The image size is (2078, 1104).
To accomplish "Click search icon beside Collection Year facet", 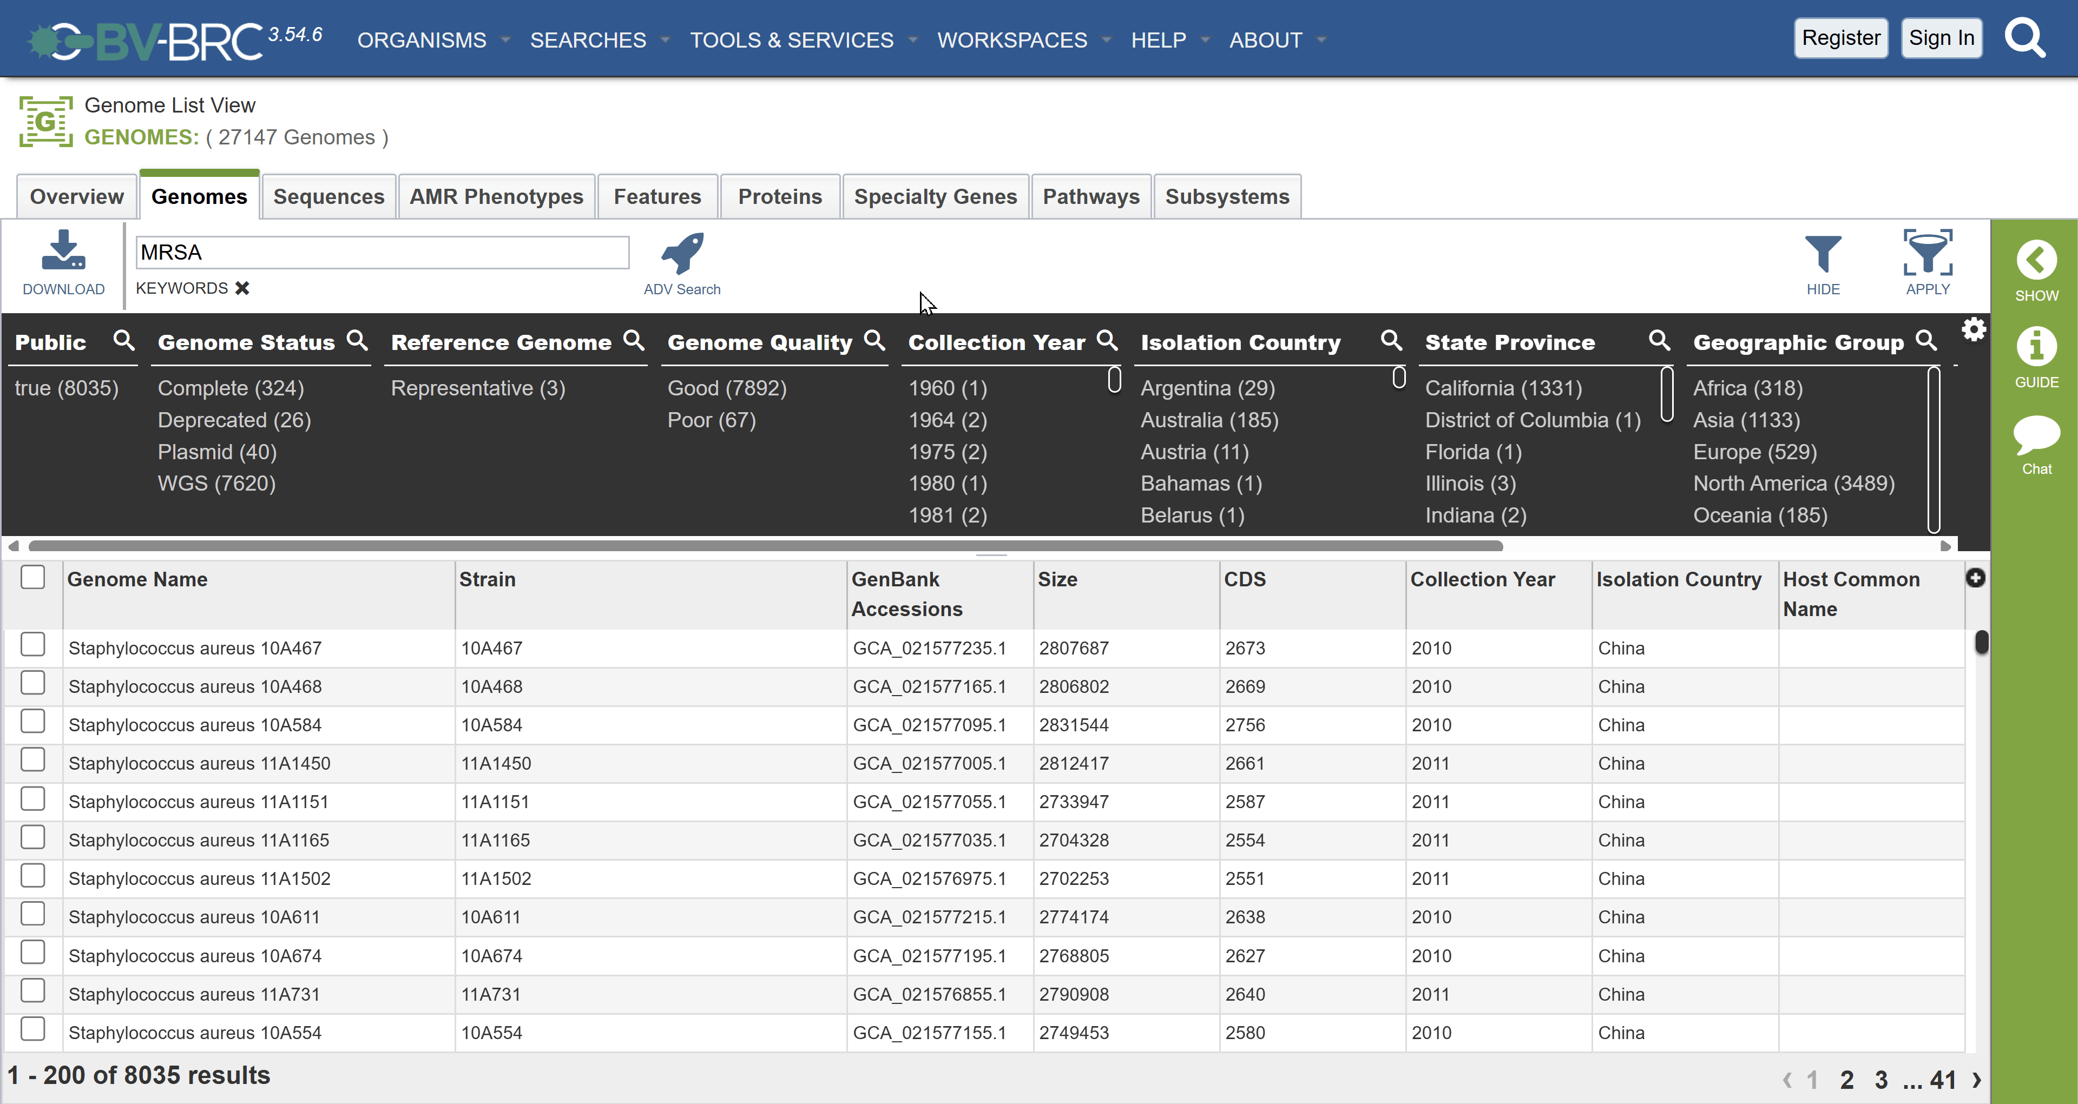I will pos(1108,340).
